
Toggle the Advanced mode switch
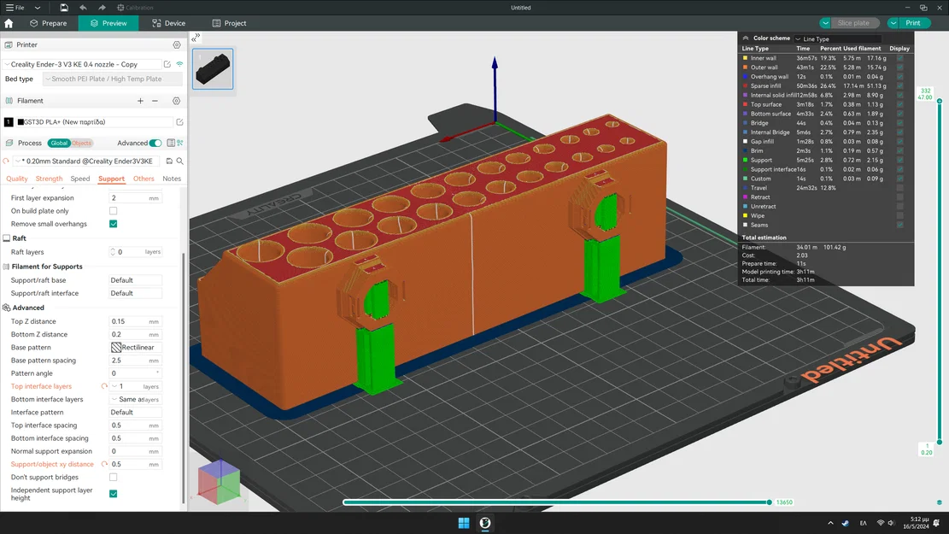(155, 143)
